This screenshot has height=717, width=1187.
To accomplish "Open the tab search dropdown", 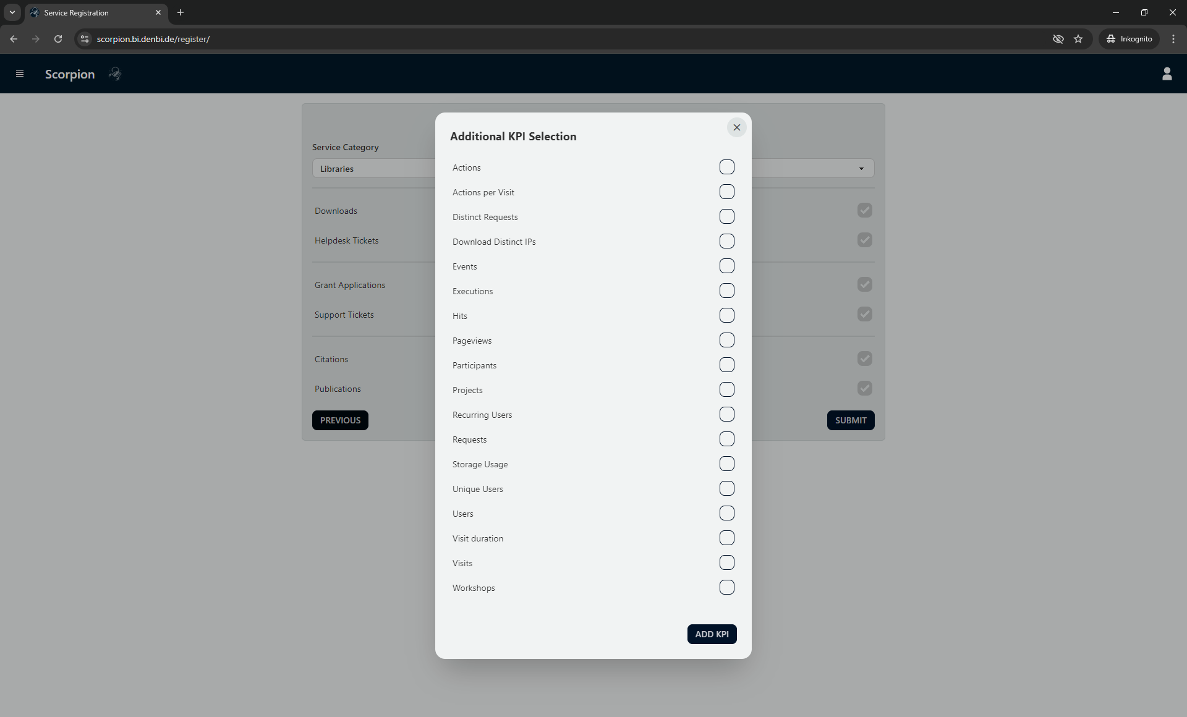I will (12, 12).
